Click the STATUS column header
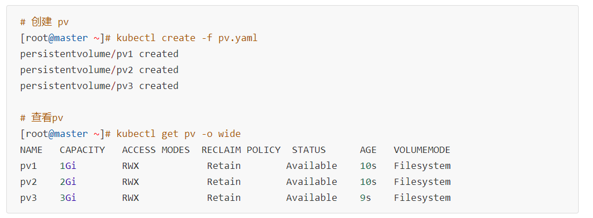This screenshot has width=593, height=218. coord(309,150)
